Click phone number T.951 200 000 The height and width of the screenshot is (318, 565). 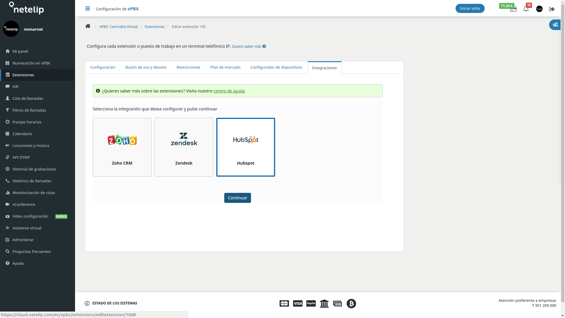pyautogui.click(x=544, y=306)
